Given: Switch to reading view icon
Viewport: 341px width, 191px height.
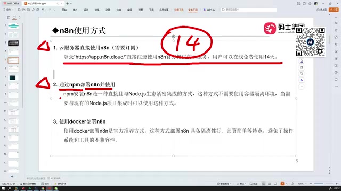Looking at the screenshot, I should [275, 184].
